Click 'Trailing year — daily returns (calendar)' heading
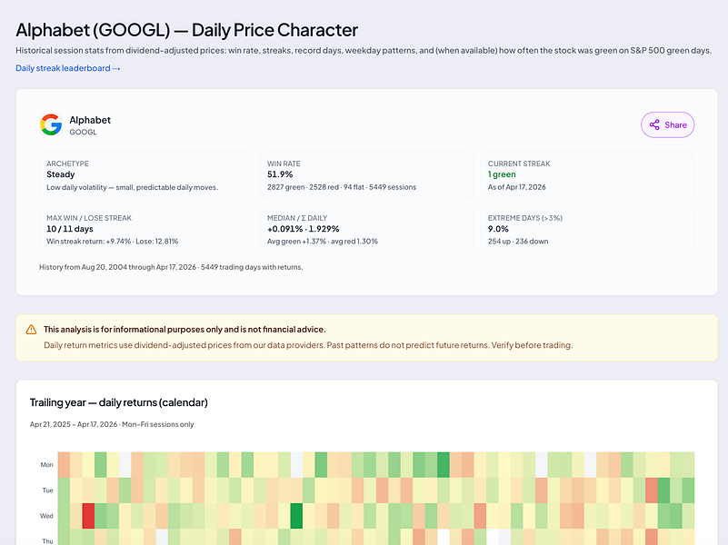Viewport: 728px width, 545px height. pyautogui.click(x=119, y=402)
